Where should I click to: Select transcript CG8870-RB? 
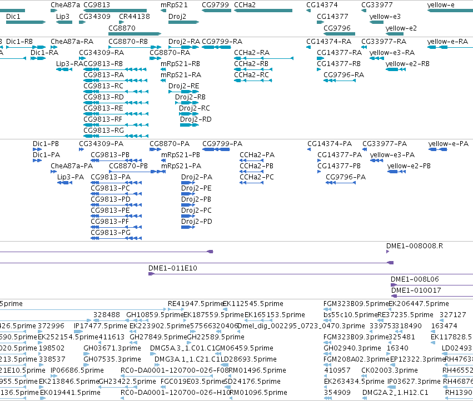tap(128, 41)
